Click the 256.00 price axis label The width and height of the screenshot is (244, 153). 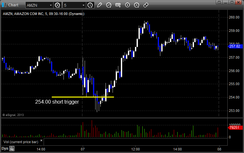coord(234,71)
